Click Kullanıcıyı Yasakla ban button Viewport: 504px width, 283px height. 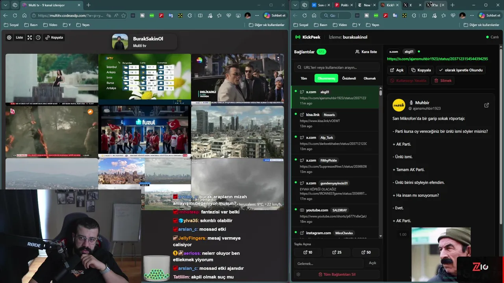408,80
